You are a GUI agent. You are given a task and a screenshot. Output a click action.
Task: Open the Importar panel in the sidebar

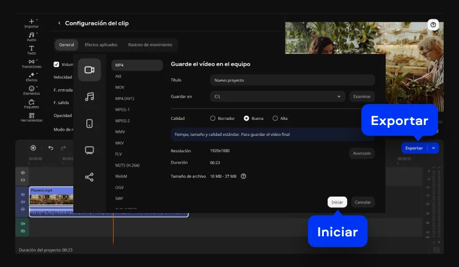tap(31, 23)
